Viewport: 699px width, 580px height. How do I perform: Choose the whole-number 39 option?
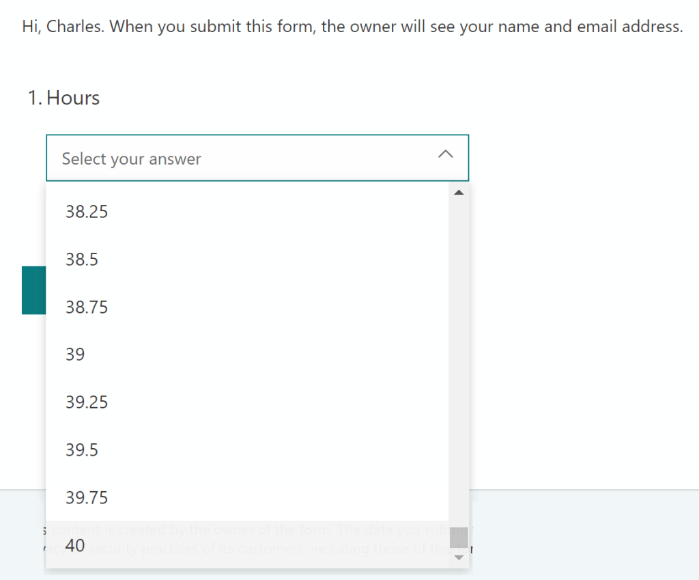point(75,355)
